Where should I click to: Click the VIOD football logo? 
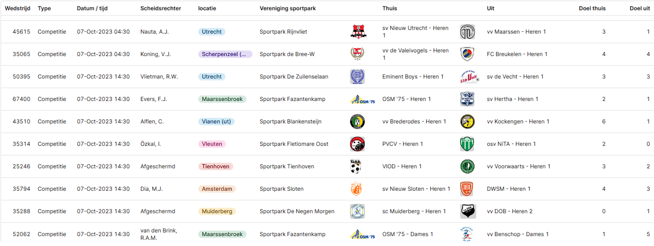coord(356,166)
